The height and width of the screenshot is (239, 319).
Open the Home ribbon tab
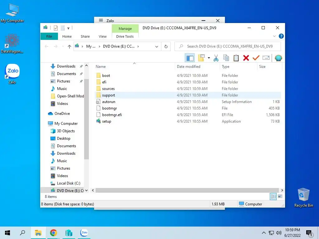[x=67, y=36]
